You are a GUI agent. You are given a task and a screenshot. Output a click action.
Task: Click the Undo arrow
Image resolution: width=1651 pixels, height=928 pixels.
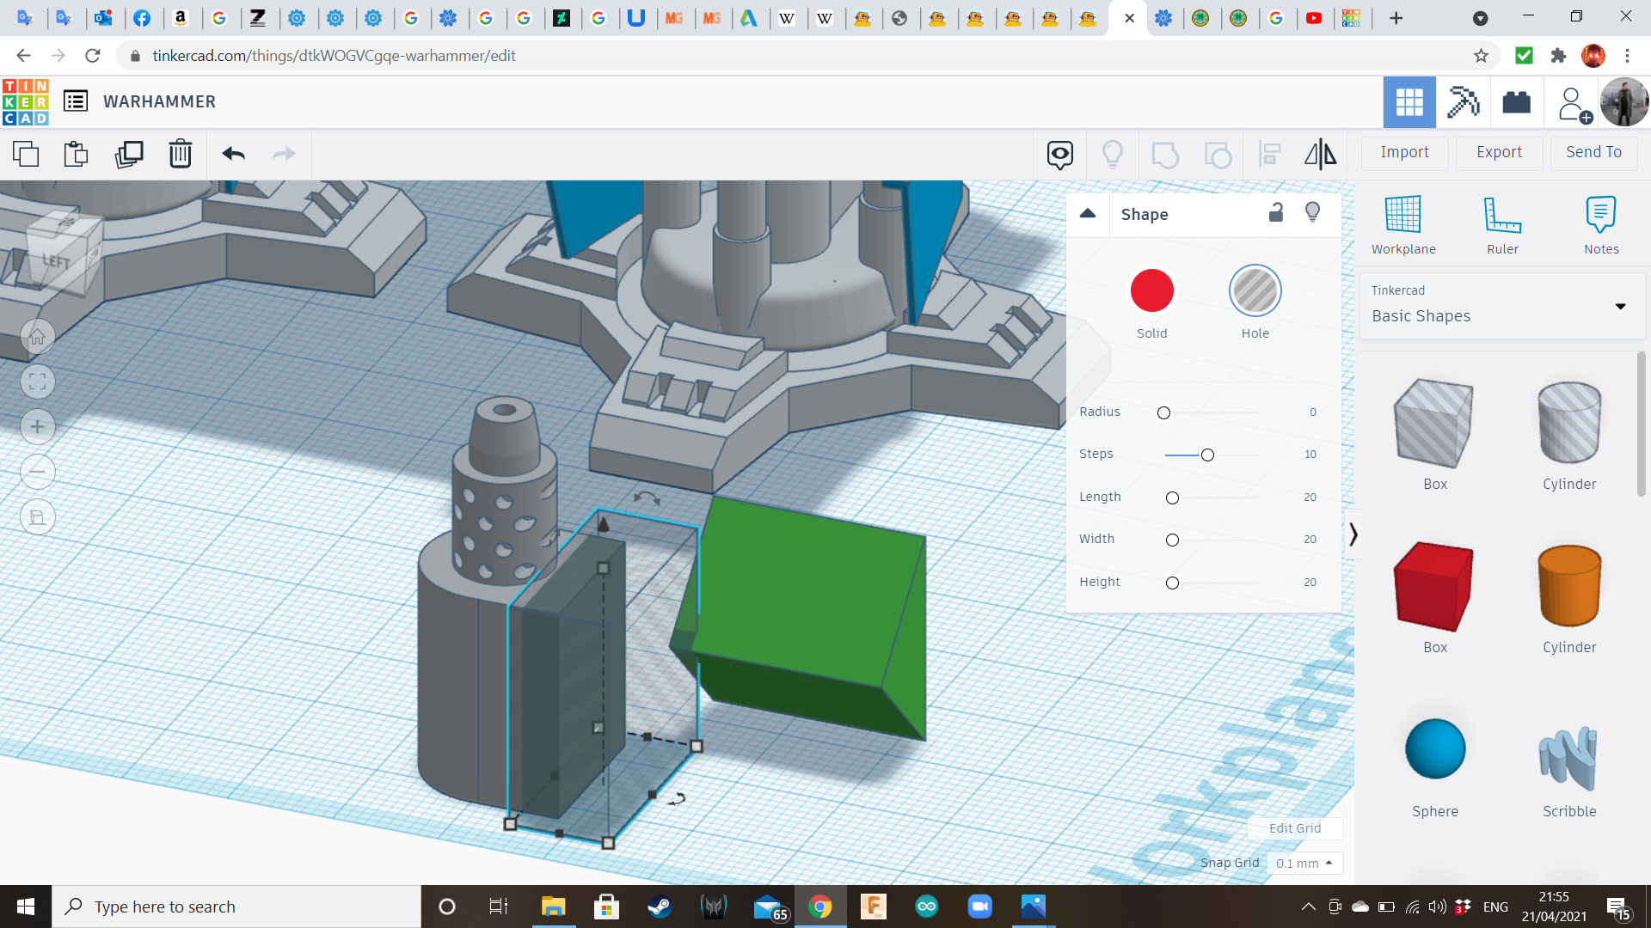click(x=233, y=154)
